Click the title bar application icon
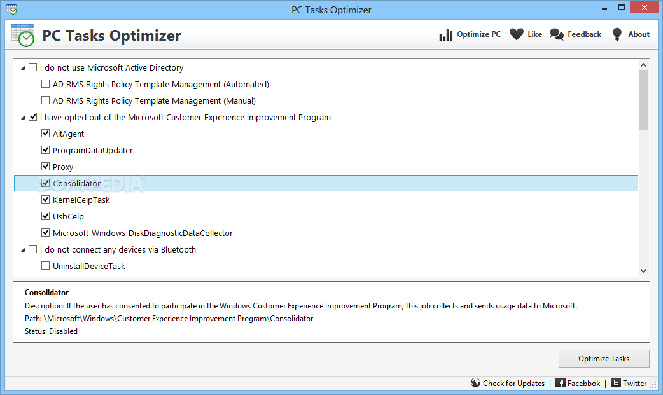This screenshot has width=663, height=395. [12, 10]
